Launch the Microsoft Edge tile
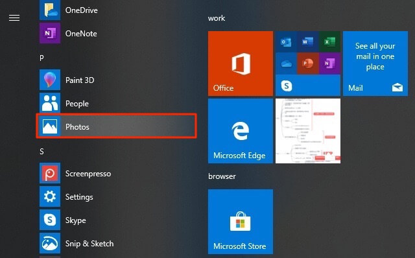 tap(241, 131)
